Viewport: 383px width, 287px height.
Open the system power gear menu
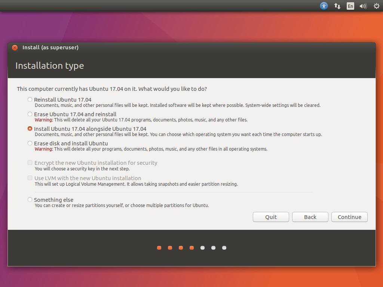[376, 6]
